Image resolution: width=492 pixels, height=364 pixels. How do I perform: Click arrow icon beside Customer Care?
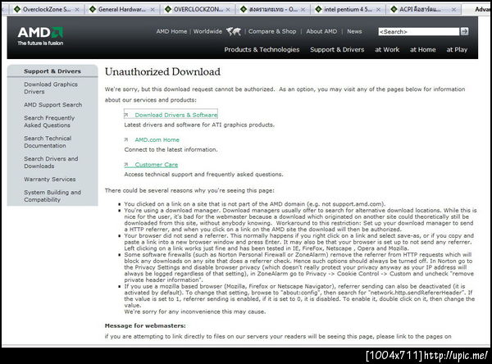coord(126,165)
